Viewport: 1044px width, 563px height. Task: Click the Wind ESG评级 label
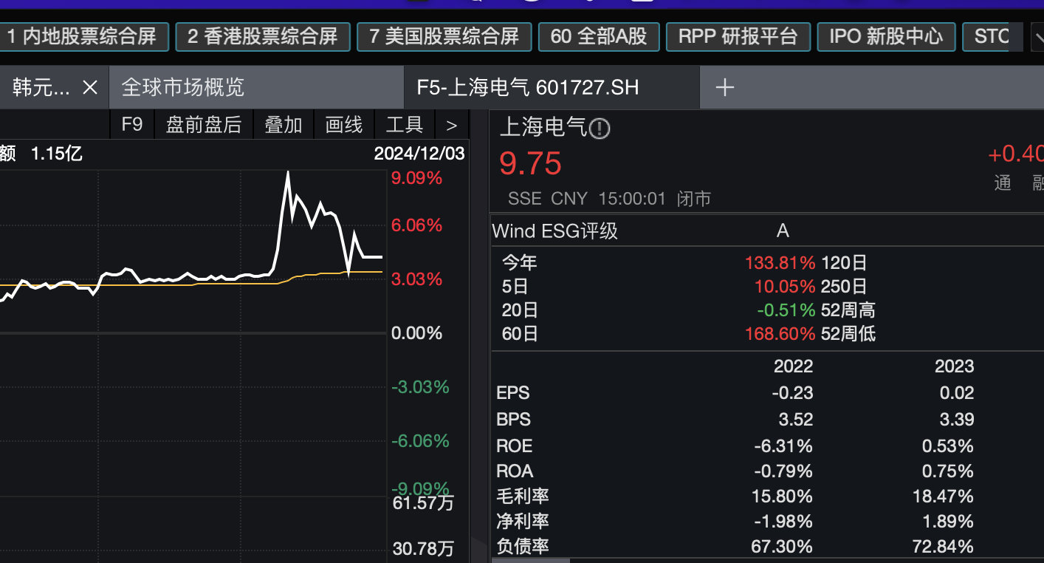click(x=555, y=231)
